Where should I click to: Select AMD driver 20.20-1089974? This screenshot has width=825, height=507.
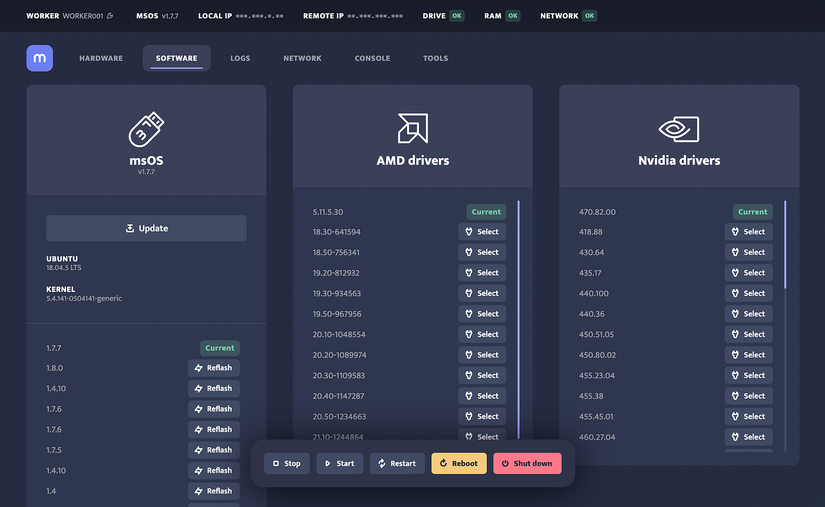point(482,355)
